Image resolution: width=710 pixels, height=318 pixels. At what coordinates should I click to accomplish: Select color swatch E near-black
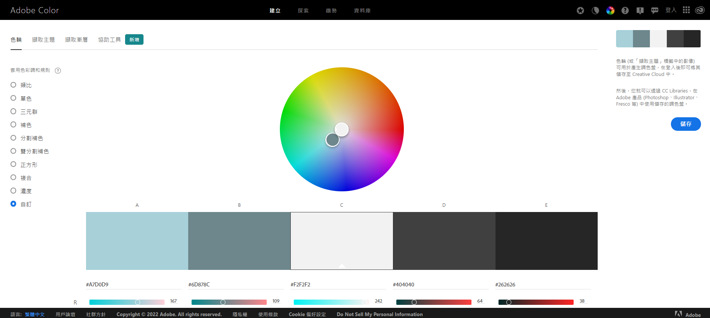[547, 241]
